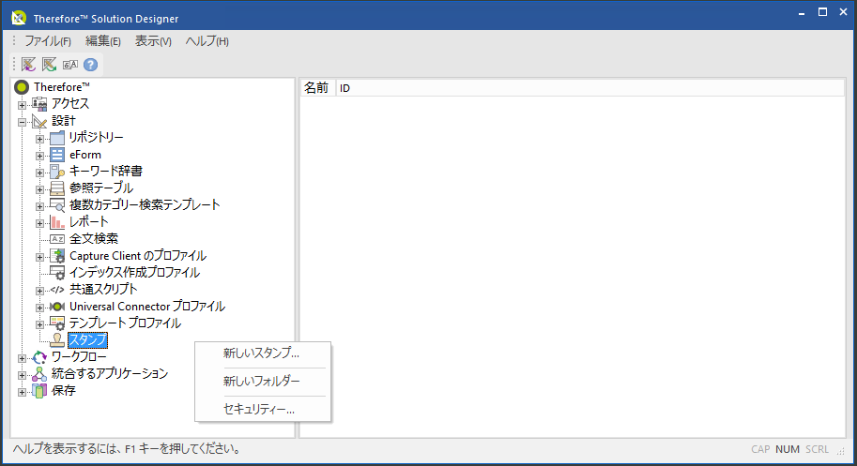Screen dimensions: 857x466
Task: Expand the 共通スクリプト node
Action: (40, 291)
